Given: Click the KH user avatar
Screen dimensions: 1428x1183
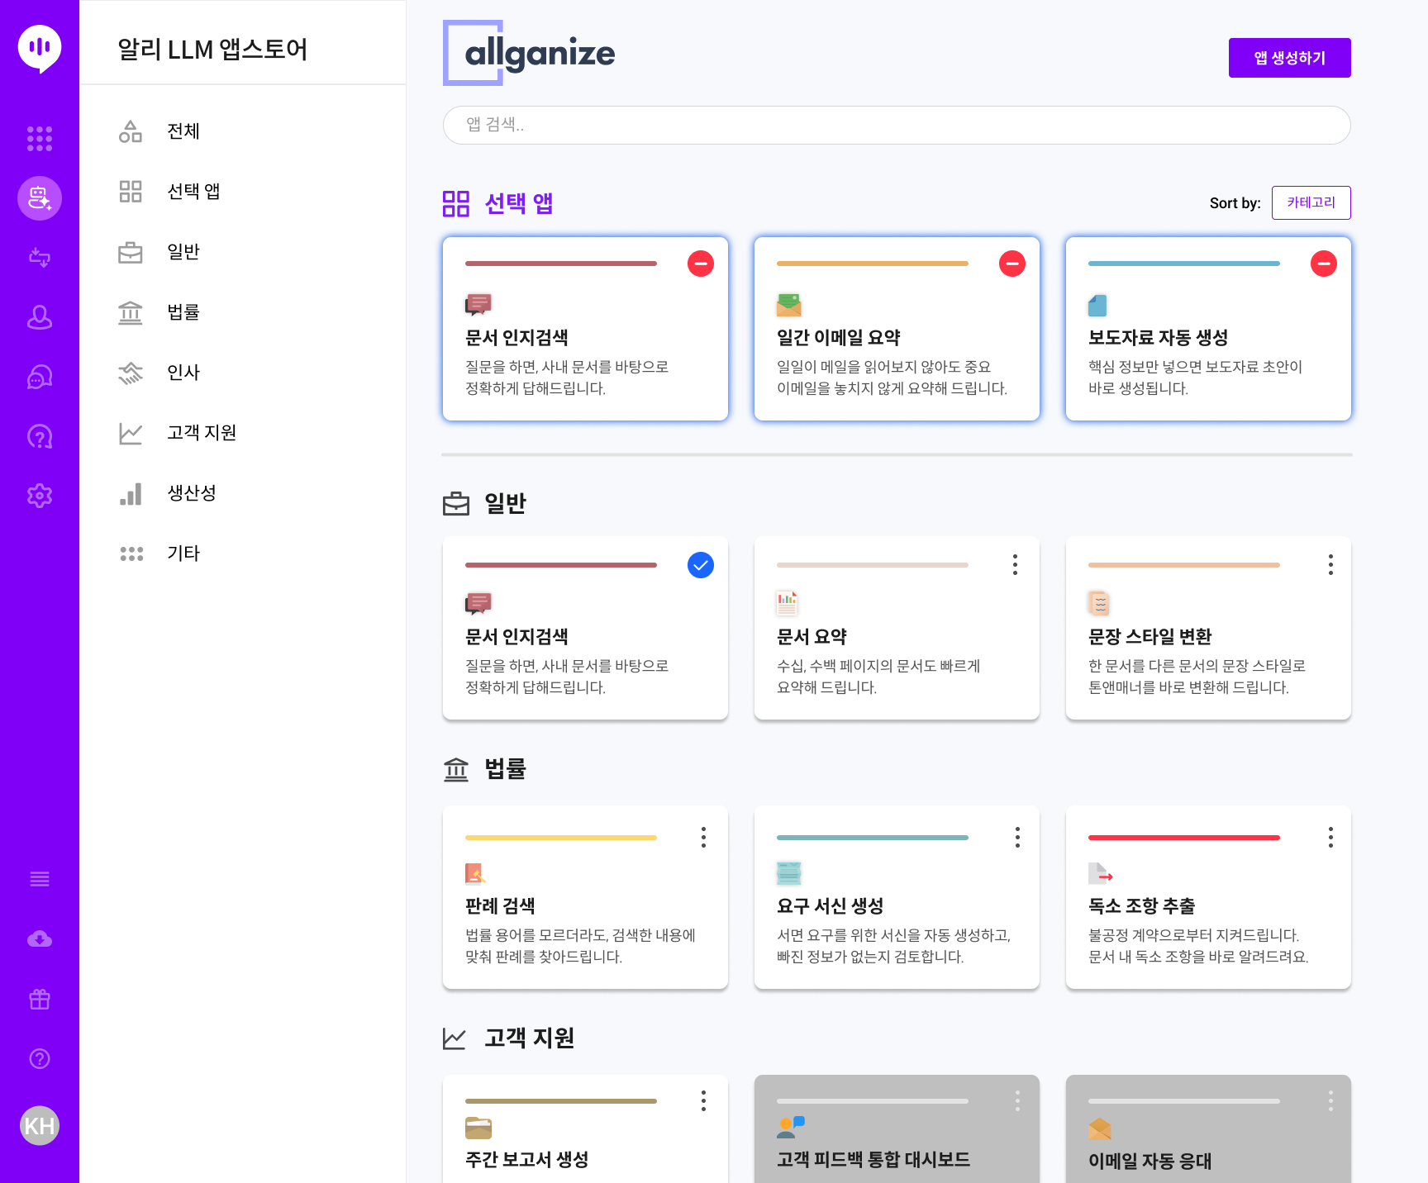Looking at the screenshot, I should click(40, 1125).
